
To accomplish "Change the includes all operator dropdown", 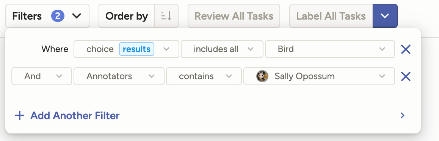I will click(222, 49).
